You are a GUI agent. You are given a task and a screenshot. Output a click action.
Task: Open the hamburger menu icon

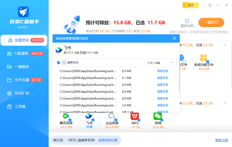coord(210,5)
